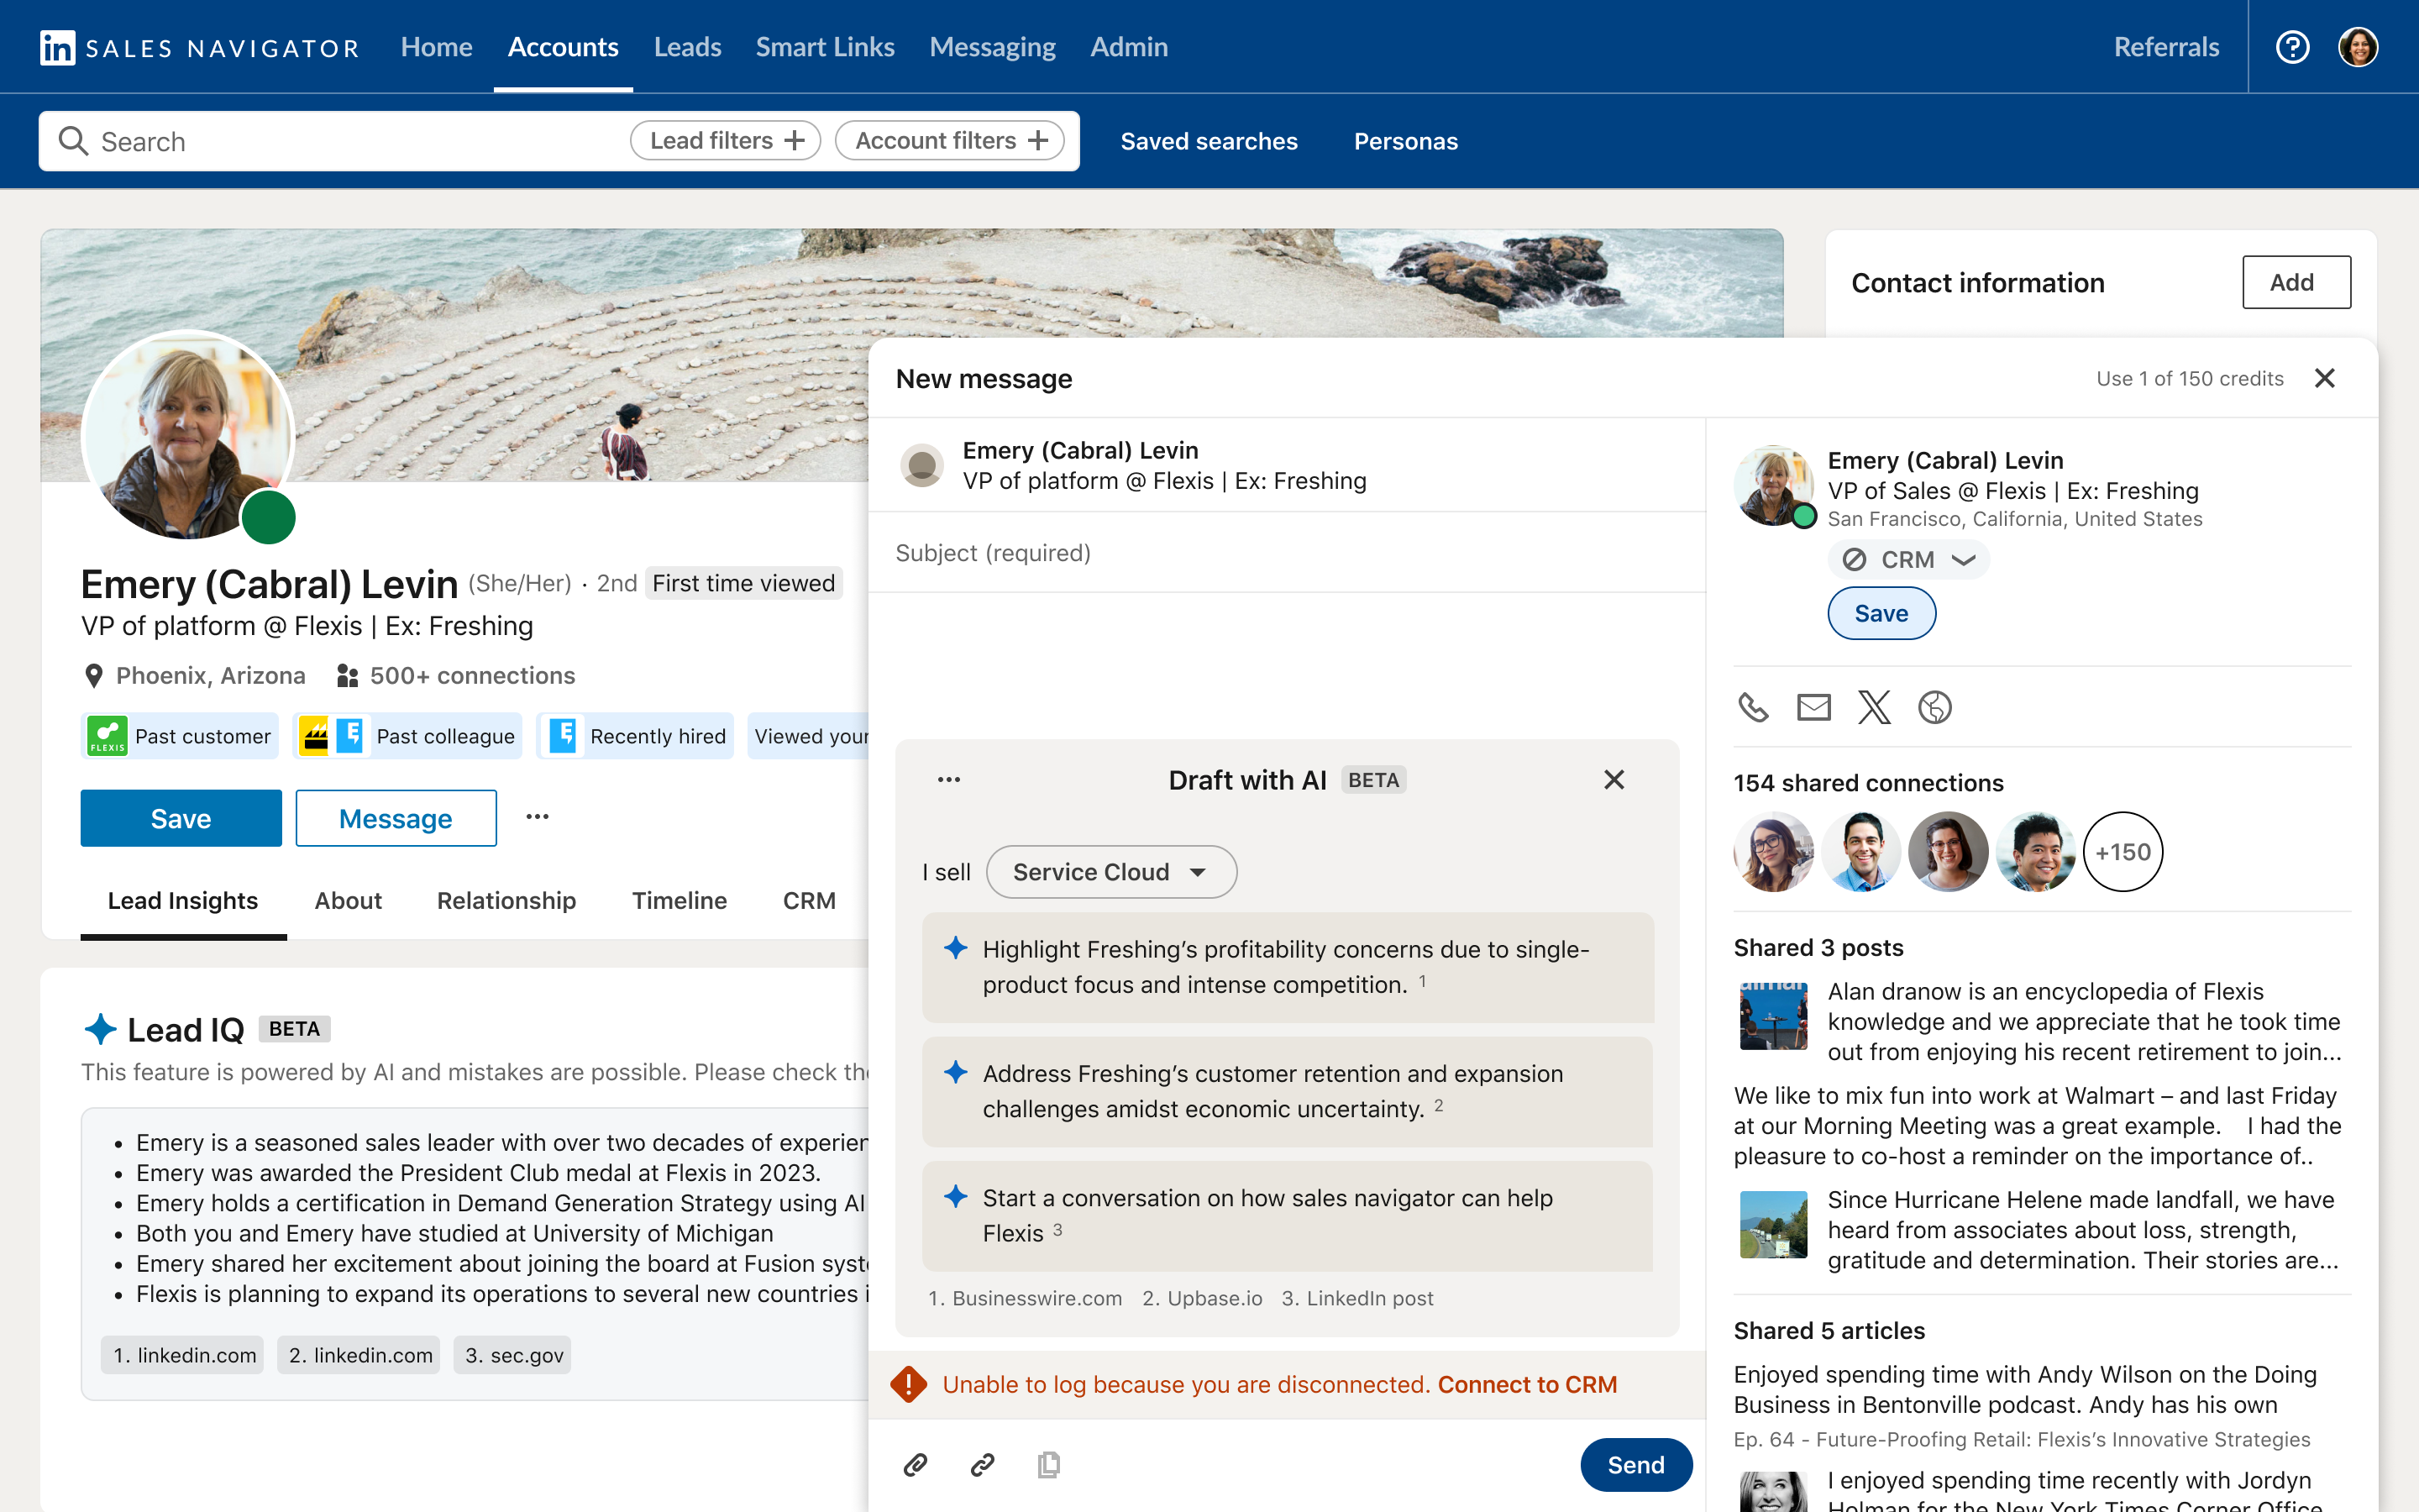The width and height of the screenshot is (2419, 1512).
Task: Click the LinkedIn Sales Navigator logo
Action: [x=199, y=47]
